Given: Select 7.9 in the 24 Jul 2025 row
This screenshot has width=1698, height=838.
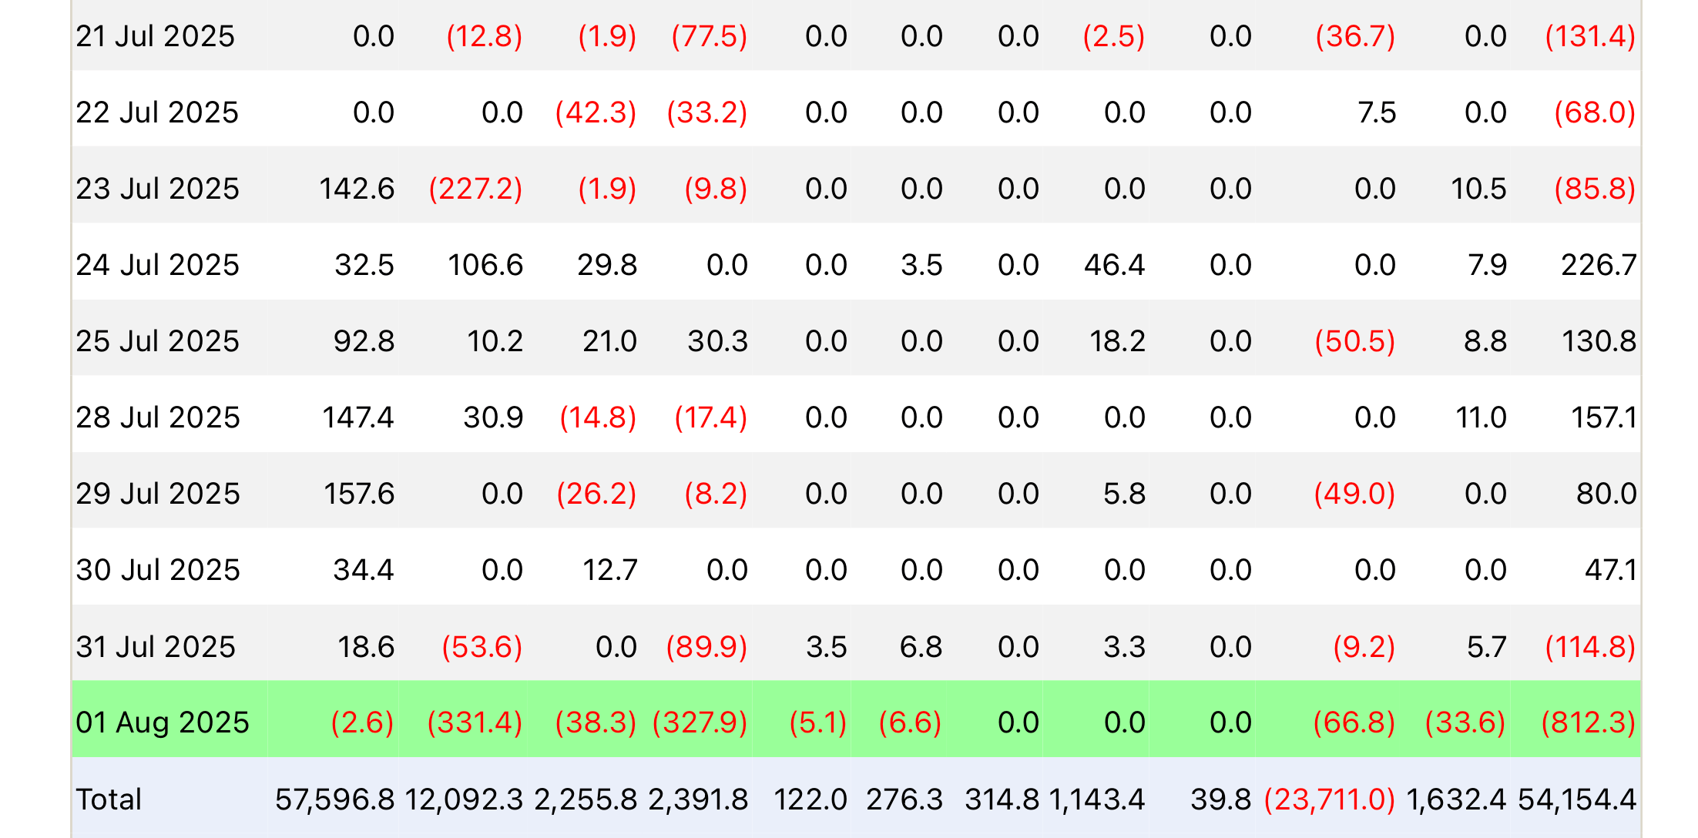Looking at the screenshot, I should [x=1487, y=265].
